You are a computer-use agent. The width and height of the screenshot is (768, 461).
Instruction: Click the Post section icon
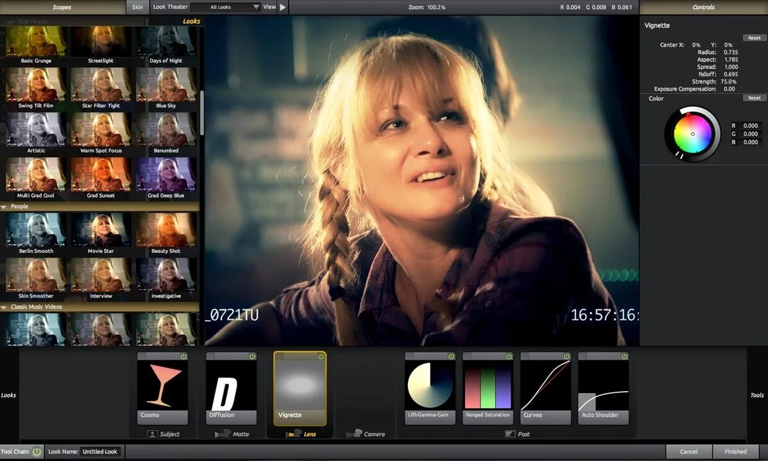[x=510, y=434]
